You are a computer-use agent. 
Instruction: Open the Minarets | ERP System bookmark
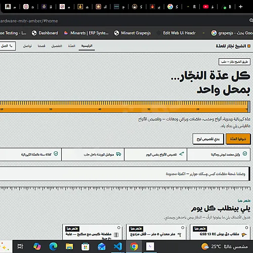point(87,33)
